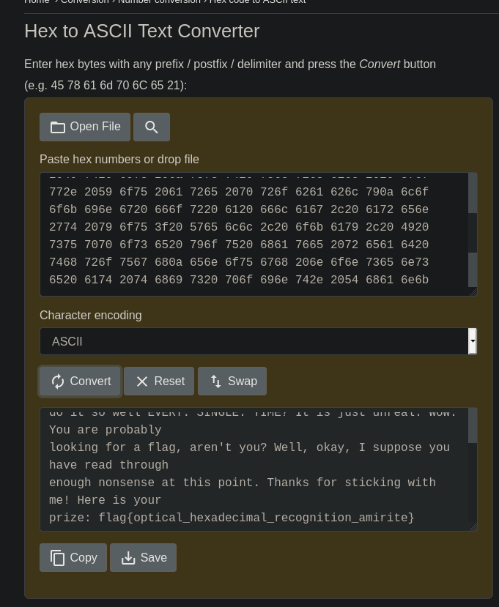Image resolution: width=499 pixels, height=607 pixels.
Task: Click the Reset button with X icon
Action: coord(159,381)
